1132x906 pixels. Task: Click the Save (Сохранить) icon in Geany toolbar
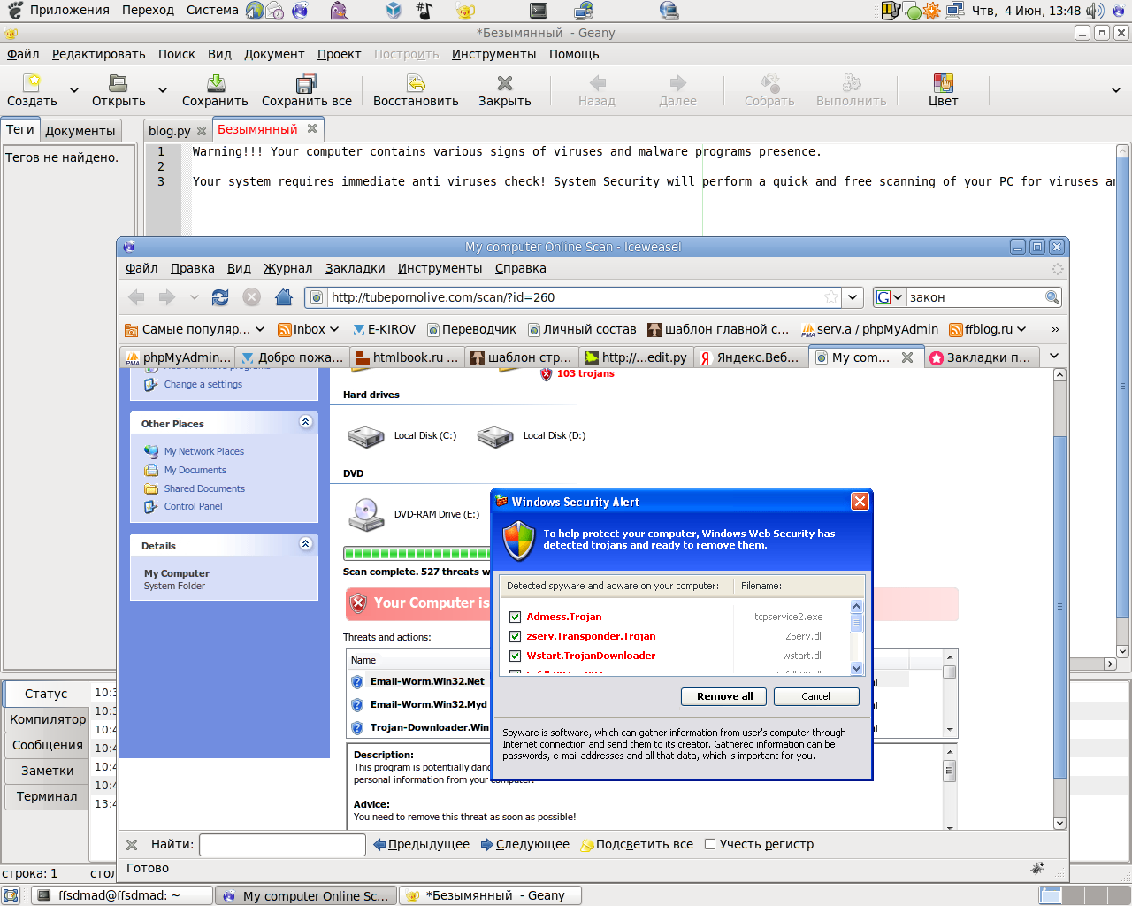point(215,83)
